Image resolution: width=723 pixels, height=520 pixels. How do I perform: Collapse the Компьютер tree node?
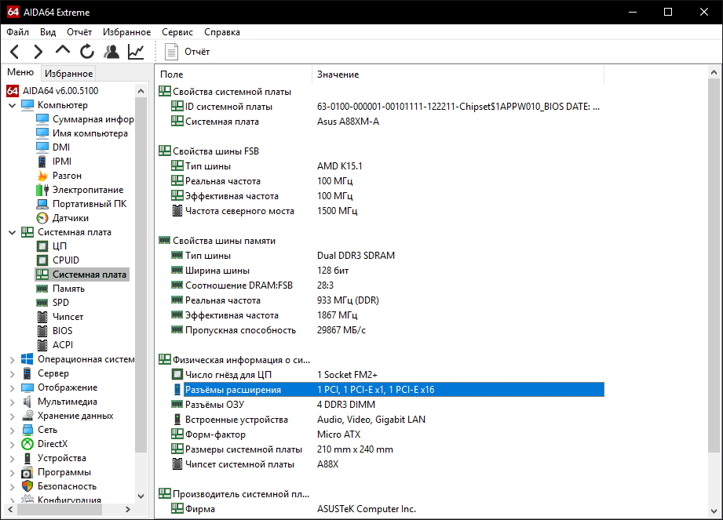(x=13, y=105)
